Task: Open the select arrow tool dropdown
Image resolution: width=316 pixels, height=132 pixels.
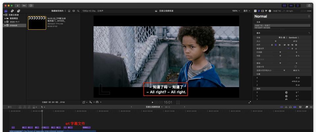Action: [43, 107]
